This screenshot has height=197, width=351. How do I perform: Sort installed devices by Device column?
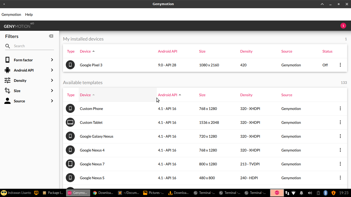coord(87,51)
